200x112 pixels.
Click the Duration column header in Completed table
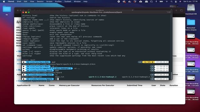click(x=174, y=85)
